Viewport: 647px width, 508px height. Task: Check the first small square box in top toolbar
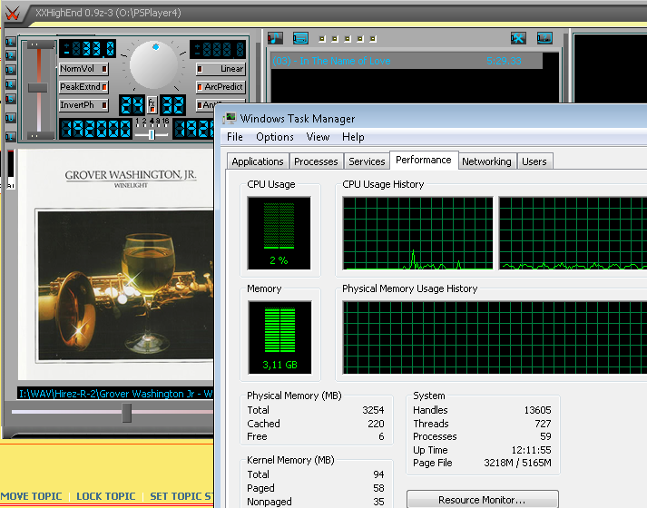click(322, 39)
